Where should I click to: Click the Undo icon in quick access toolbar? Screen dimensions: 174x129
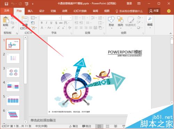[13, 4]
